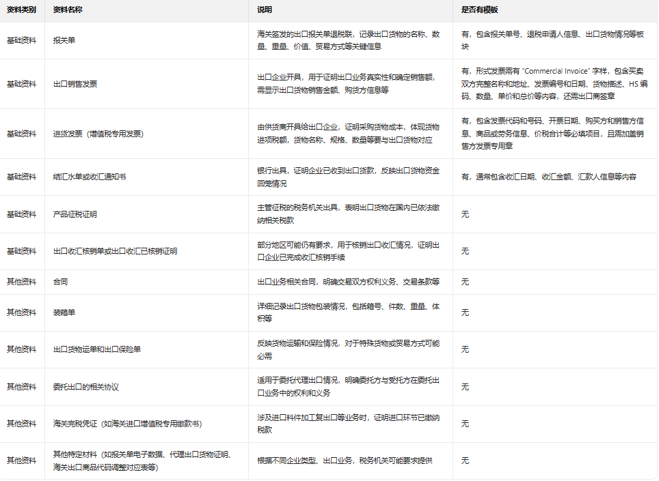Click description starting 适用于委托代理出口情况
This screenshot has width=659, height=481.
(x=349, y=387)
